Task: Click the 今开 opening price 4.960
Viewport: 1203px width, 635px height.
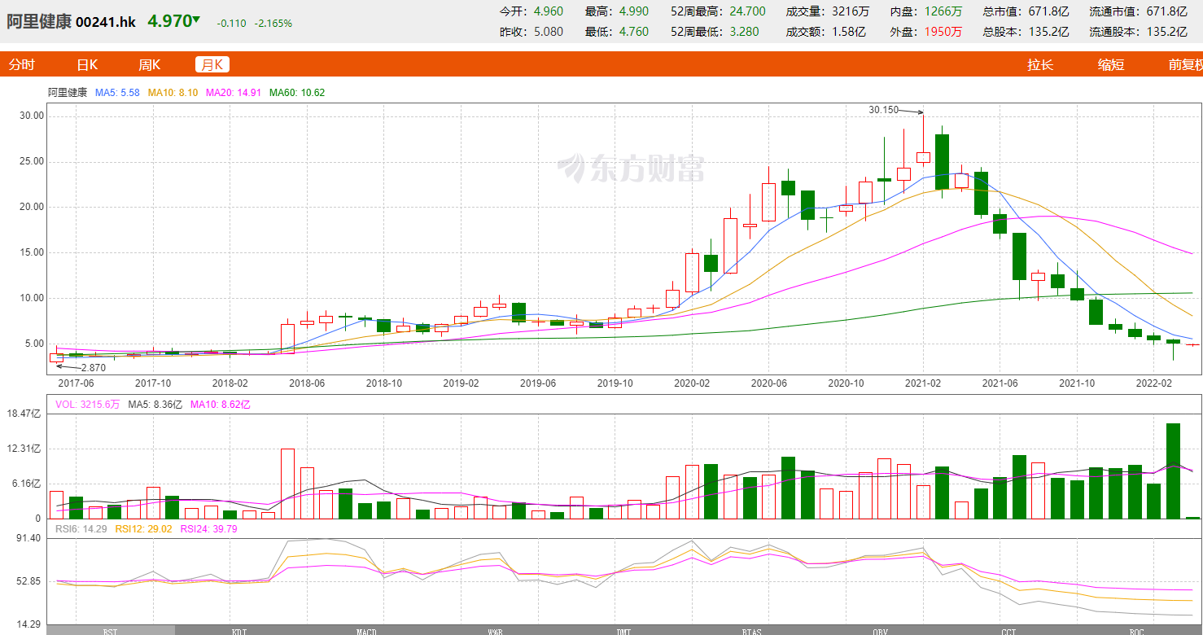Action: click(x=548, y=11)
